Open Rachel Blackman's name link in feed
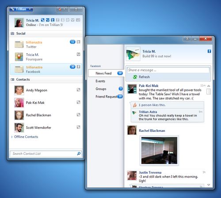The height and width of the screenshot is (198, 221). pyautogui.click(x=152, y=131)
